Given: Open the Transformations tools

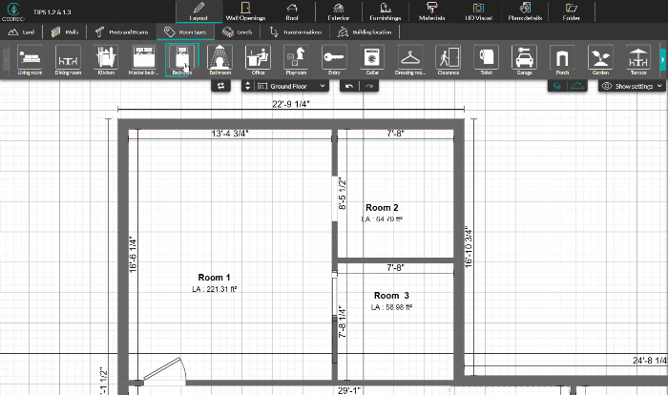Looking at the screenshot, I should [x=296, y=31].
